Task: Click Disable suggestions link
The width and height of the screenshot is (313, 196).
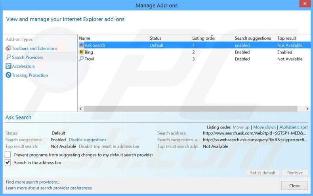Action: [88, 140]
